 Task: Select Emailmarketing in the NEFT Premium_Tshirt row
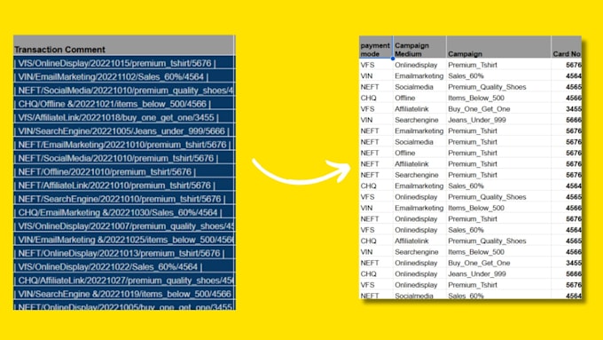click(x=419, y=130)
